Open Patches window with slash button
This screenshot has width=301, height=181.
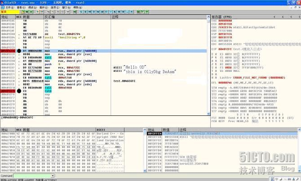pyautogui.click(x=111, y=12)
